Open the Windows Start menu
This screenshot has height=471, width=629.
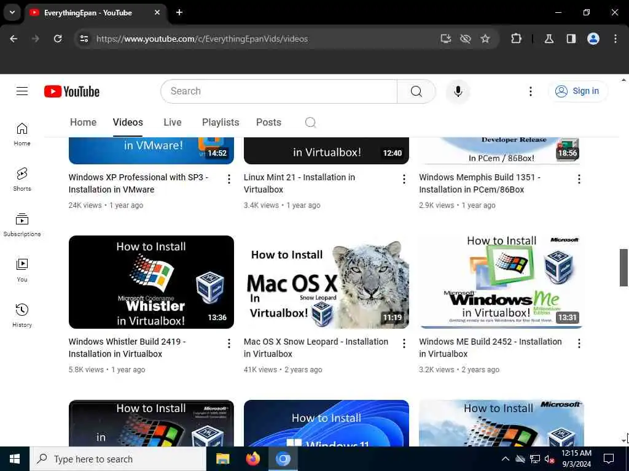coord(15,459)
